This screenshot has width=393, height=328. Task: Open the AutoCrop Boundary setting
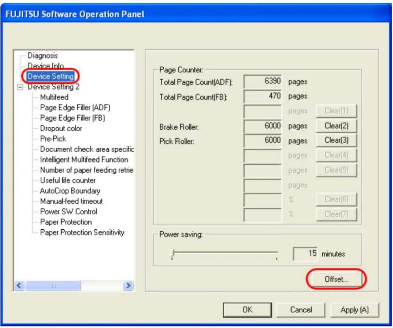tap(70, 191)
